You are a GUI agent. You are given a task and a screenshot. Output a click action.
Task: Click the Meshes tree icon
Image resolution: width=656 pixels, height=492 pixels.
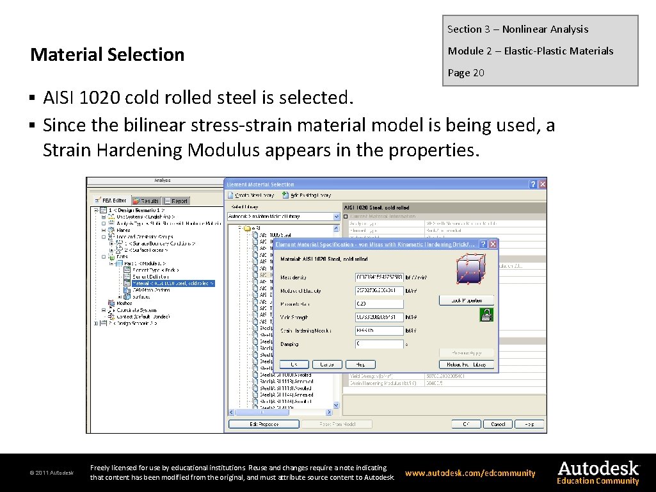111,303
